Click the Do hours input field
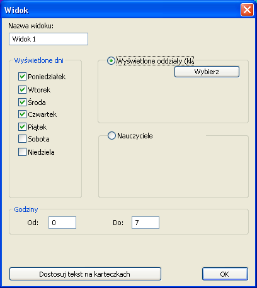Screen dimensions: 257x288 point(146,223)
